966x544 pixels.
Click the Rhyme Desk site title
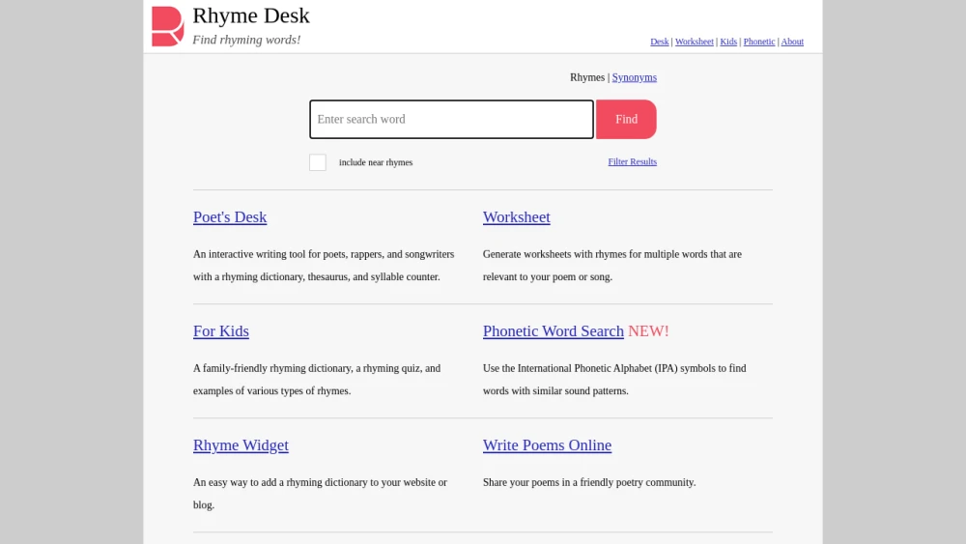pyautogui.click(x=251, y=15)
